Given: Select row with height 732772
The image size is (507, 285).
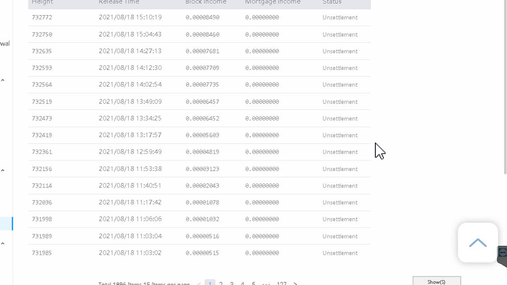Looking at the screenshot, I should tap(42, 17).
